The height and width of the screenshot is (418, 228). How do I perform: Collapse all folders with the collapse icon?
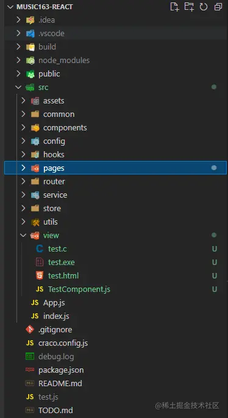coord(218,7)
